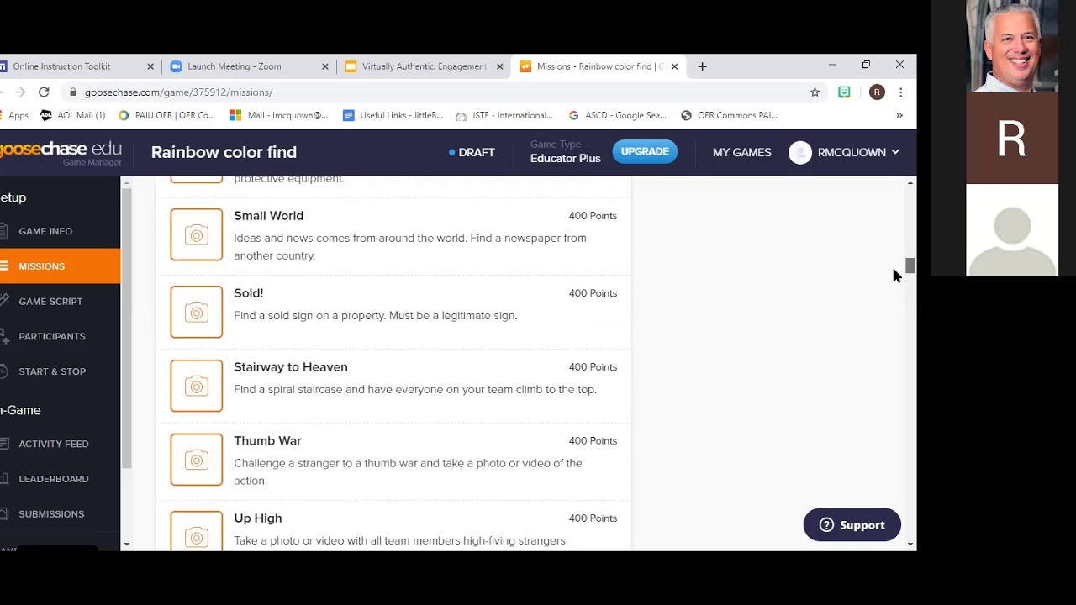Click the UPGRADE button
1076x605 pixels.
645,152
